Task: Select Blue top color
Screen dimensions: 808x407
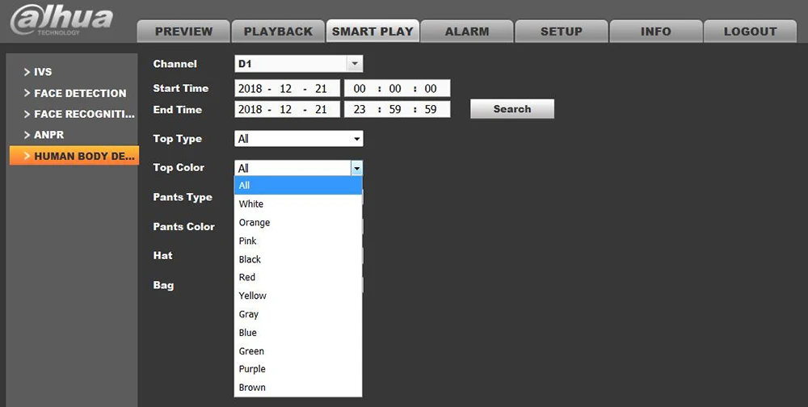Action: pos(298,333)
